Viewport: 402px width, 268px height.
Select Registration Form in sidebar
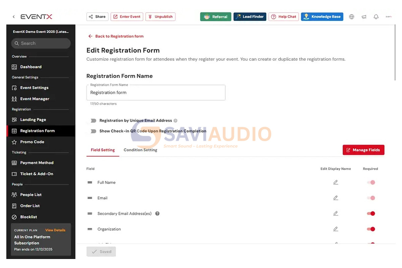(41, 131)
